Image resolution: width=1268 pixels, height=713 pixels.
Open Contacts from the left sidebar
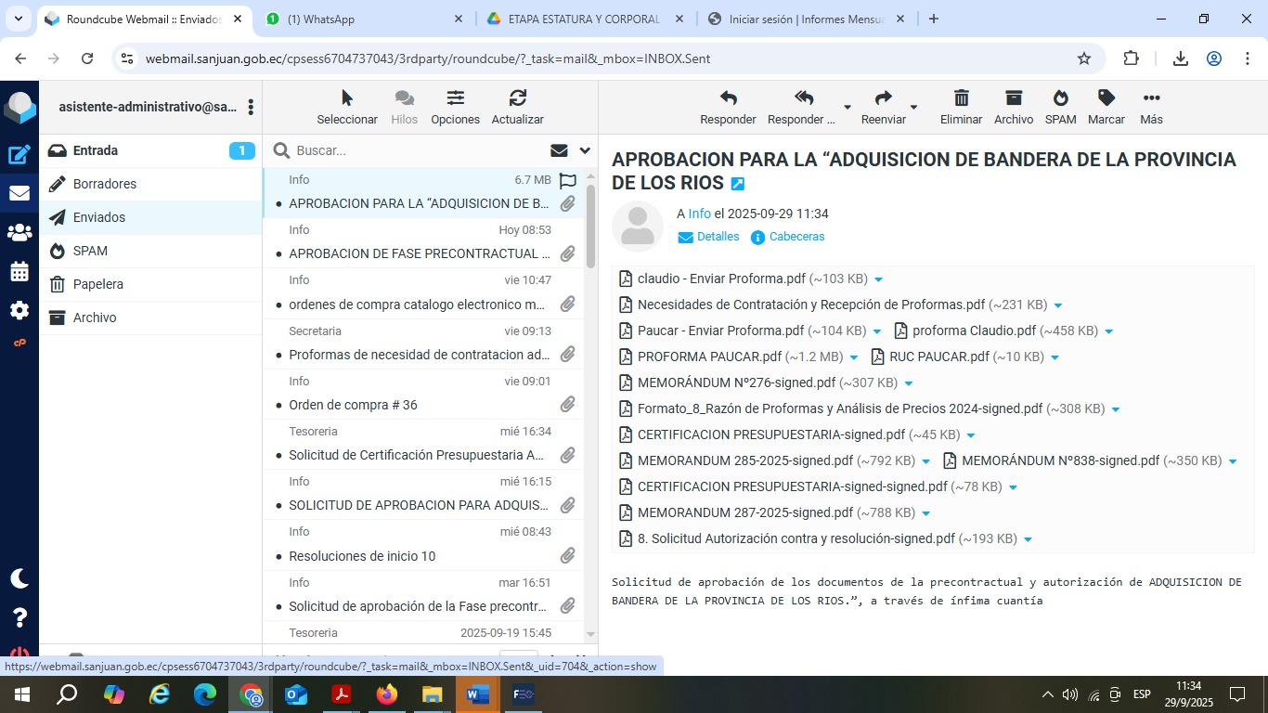coord(19,233)
